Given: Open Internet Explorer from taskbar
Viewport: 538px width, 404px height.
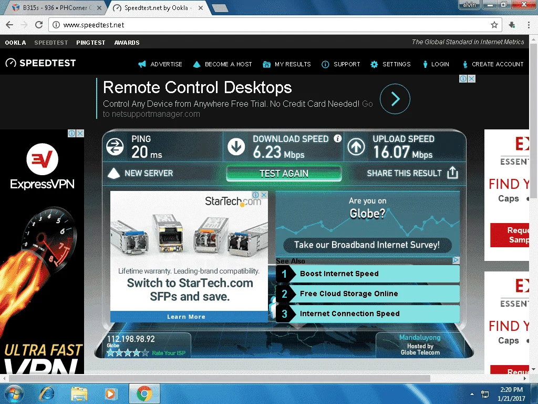Looking at the screenshot, I should click(47, 393).
